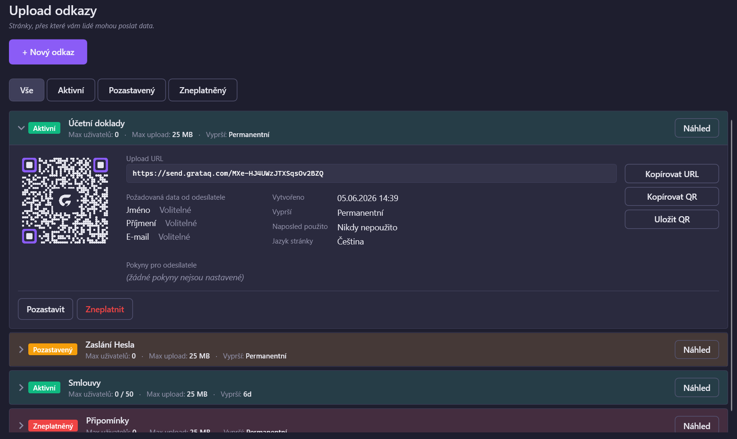737x439 pixels.
Task: Click the Nikdy nepoužito value
Action: [x=367, y=227]
